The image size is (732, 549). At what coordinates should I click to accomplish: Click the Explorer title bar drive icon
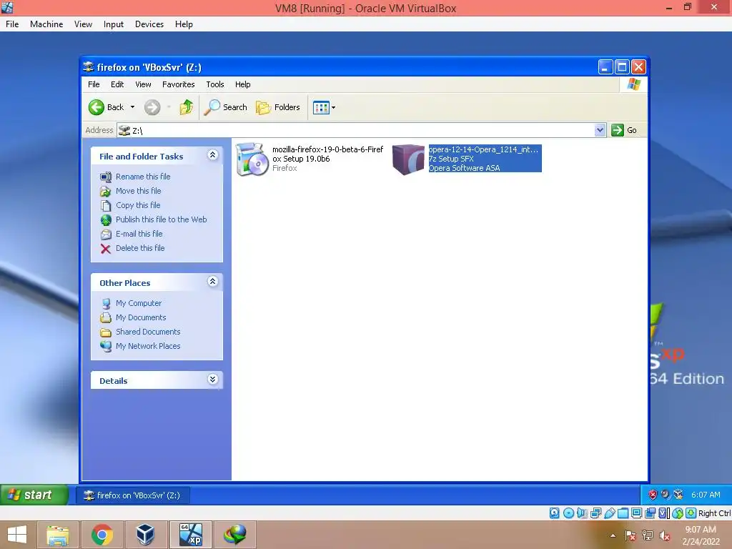pos(88,67)
